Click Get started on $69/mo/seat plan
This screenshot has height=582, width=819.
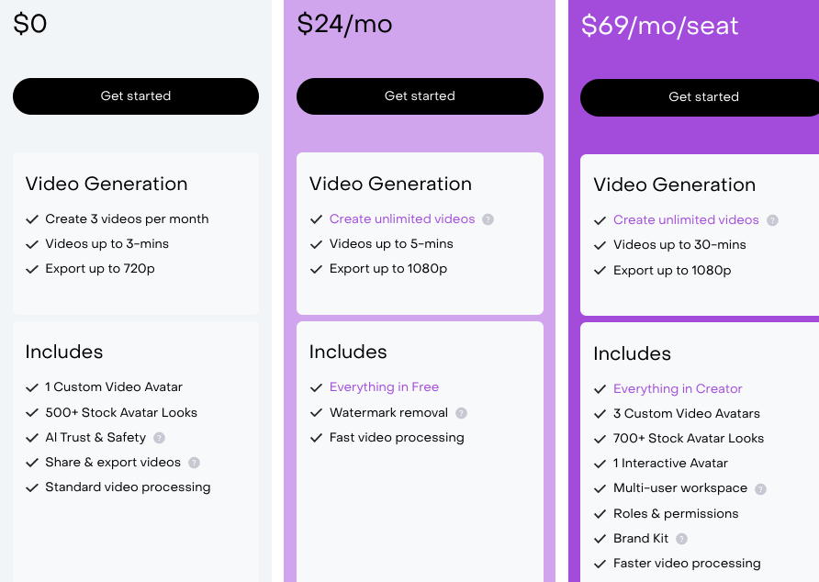click(700, 97)
